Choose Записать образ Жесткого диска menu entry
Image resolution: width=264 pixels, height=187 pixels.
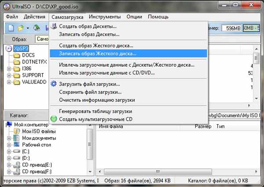[x=92, y=54]
